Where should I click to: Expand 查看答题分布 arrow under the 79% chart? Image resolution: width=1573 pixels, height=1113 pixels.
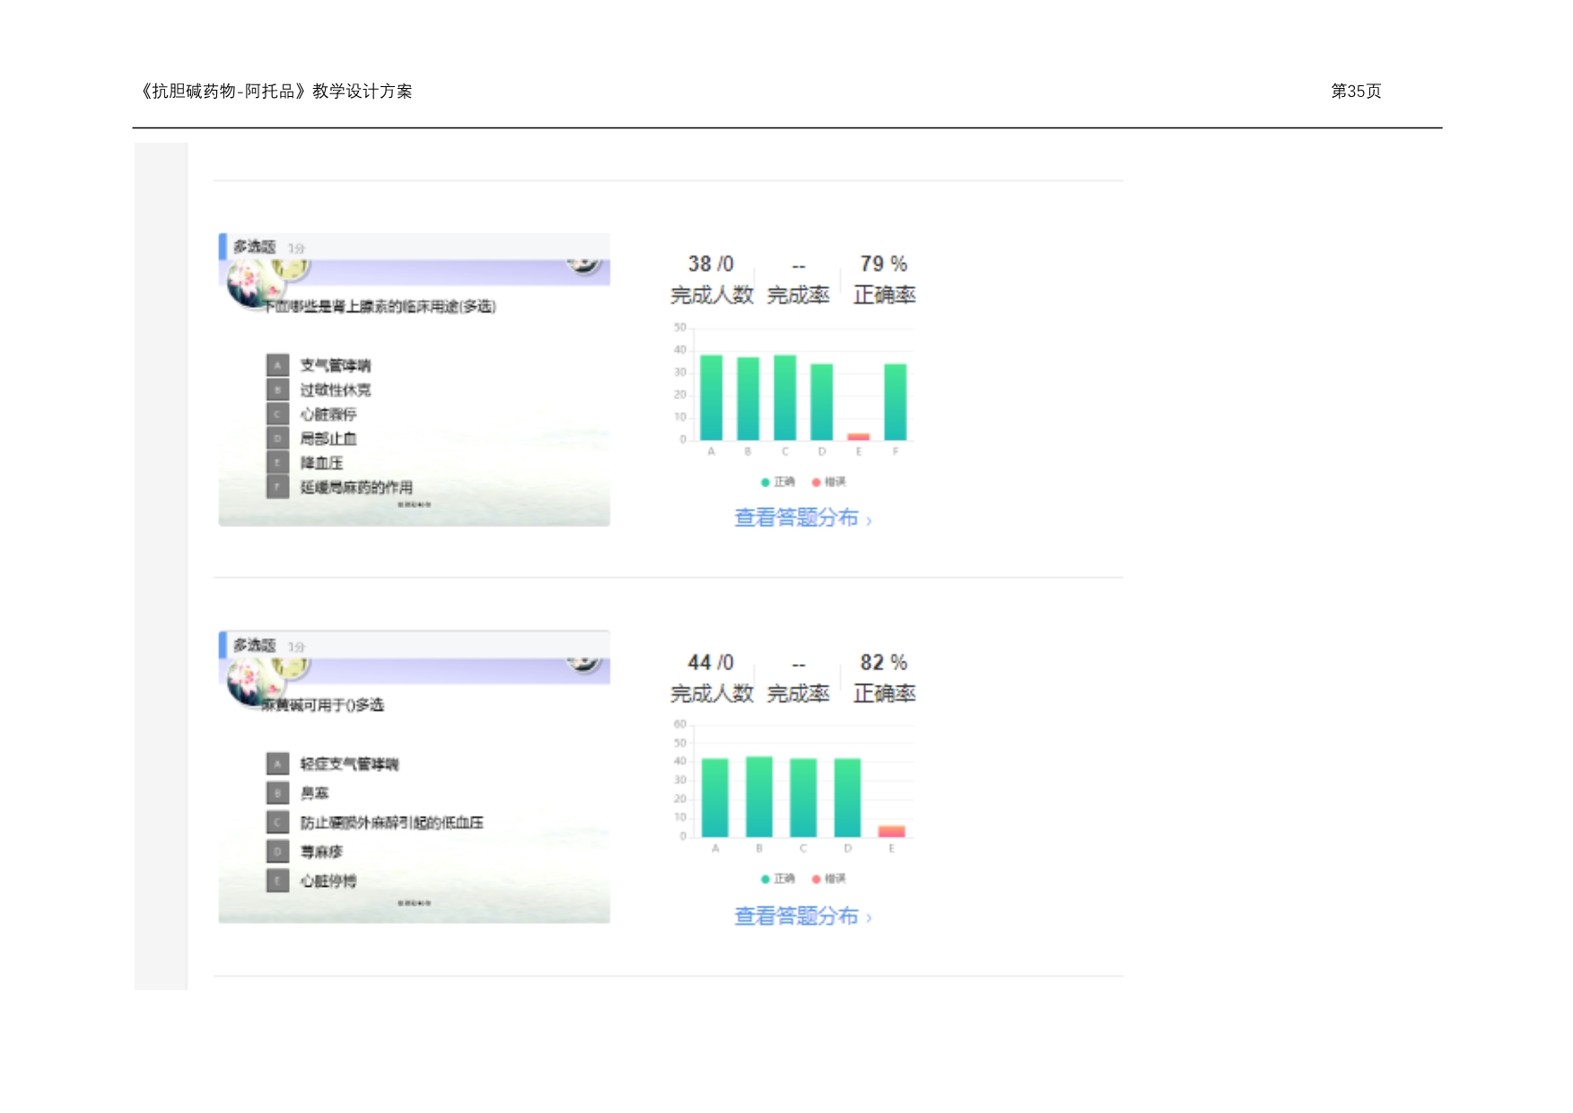869,521
